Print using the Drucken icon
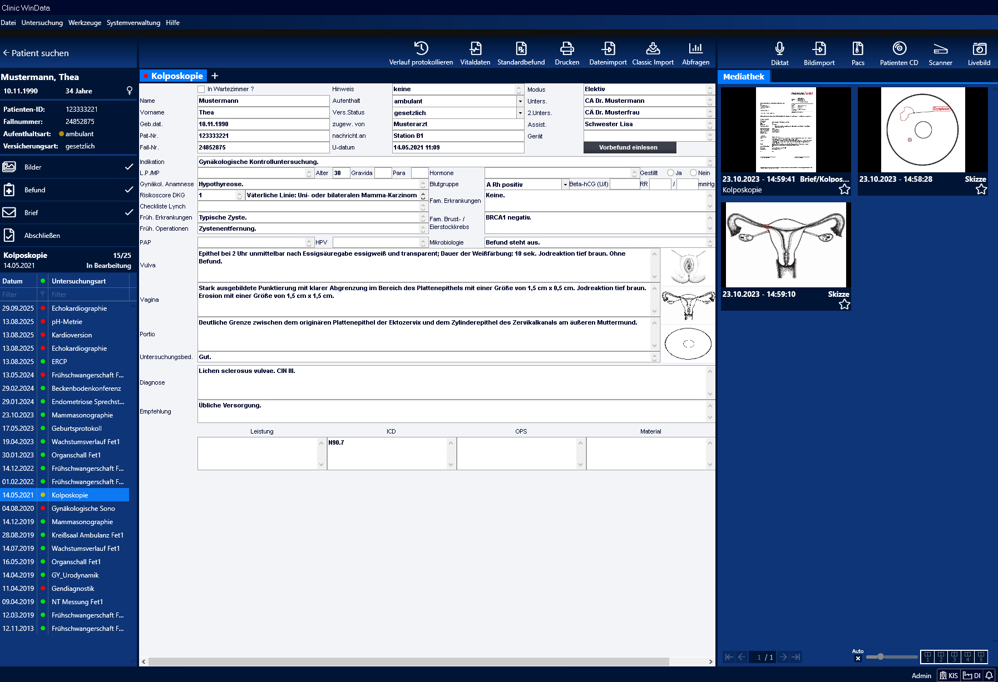This screenshot has height=682, width=998. 567,48
